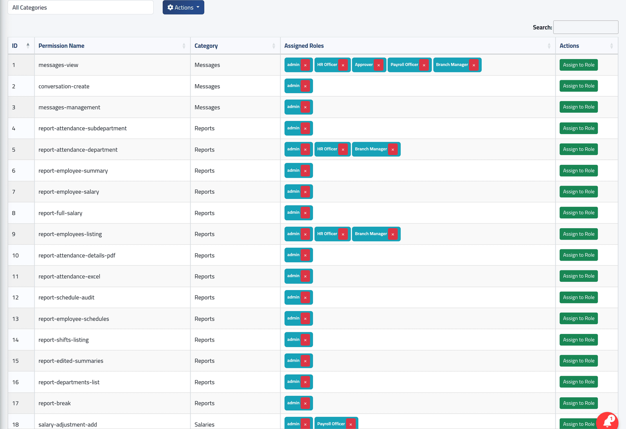The width and height of the screenshot is (626, 429).
Task: Remove admin role from messages-view
Action: point(305,65)
